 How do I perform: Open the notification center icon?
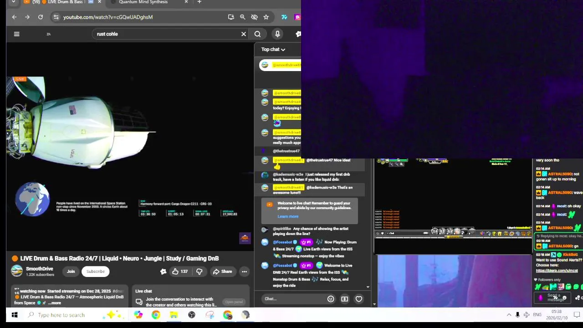[x=577, y=315]
